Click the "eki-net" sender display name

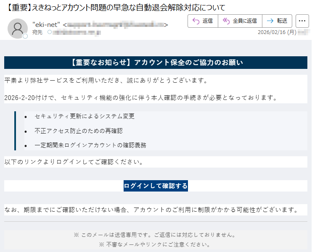coord(46,25)
